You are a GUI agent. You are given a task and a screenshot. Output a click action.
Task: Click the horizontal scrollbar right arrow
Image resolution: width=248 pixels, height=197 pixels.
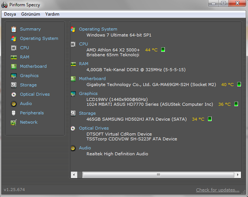[238, 174]
